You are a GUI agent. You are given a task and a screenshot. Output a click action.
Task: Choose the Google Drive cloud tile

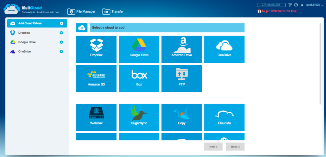pos(139,49)
